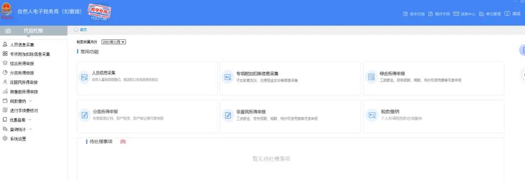525x181 pixels.
Task: Click the wallet icon beside 税款缴纳 in sidebar
Action: (5, 101)
